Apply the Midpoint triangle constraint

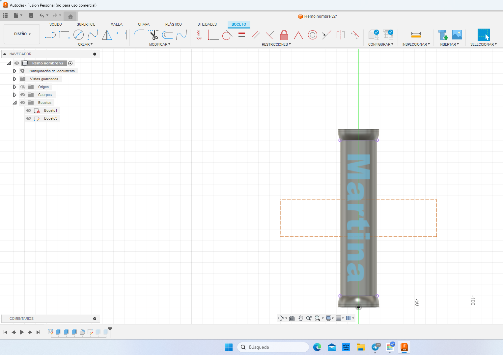298,35
